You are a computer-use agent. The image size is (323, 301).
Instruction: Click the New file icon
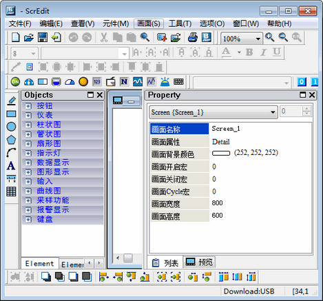tap(15, 37)
